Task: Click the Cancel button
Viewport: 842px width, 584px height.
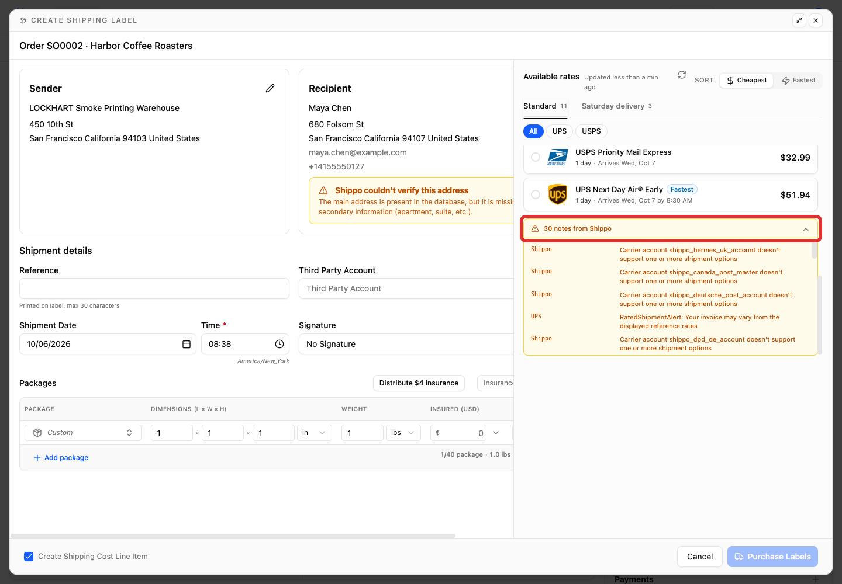Action: (x=700, y=557)
